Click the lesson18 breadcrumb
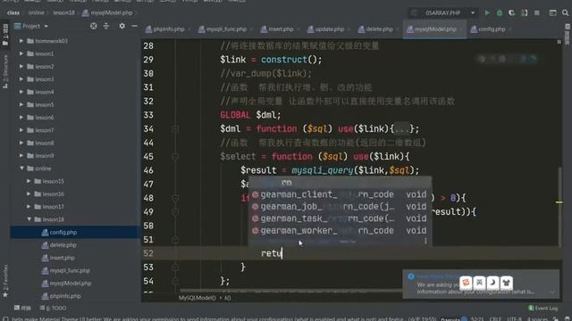 63,12
